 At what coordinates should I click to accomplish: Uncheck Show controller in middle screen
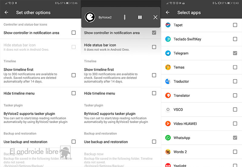[x=154, y=33]
